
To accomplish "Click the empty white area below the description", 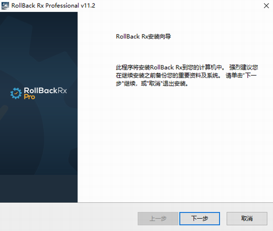I will click(175, 145).
